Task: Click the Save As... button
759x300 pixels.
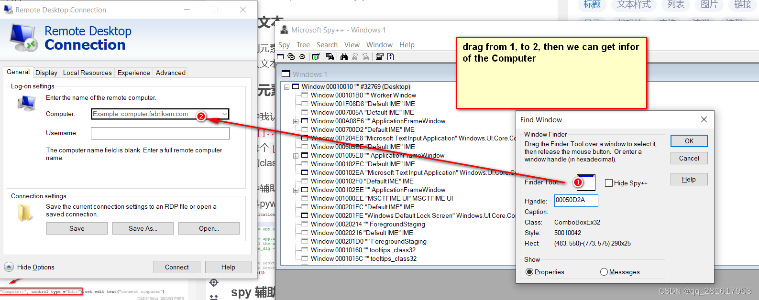Action: pos(143,228)
